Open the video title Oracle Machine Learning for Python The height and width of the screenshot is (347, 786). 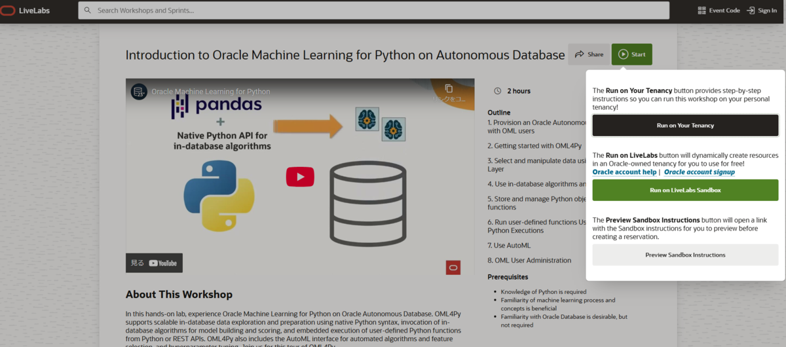[x=211, y=92]
